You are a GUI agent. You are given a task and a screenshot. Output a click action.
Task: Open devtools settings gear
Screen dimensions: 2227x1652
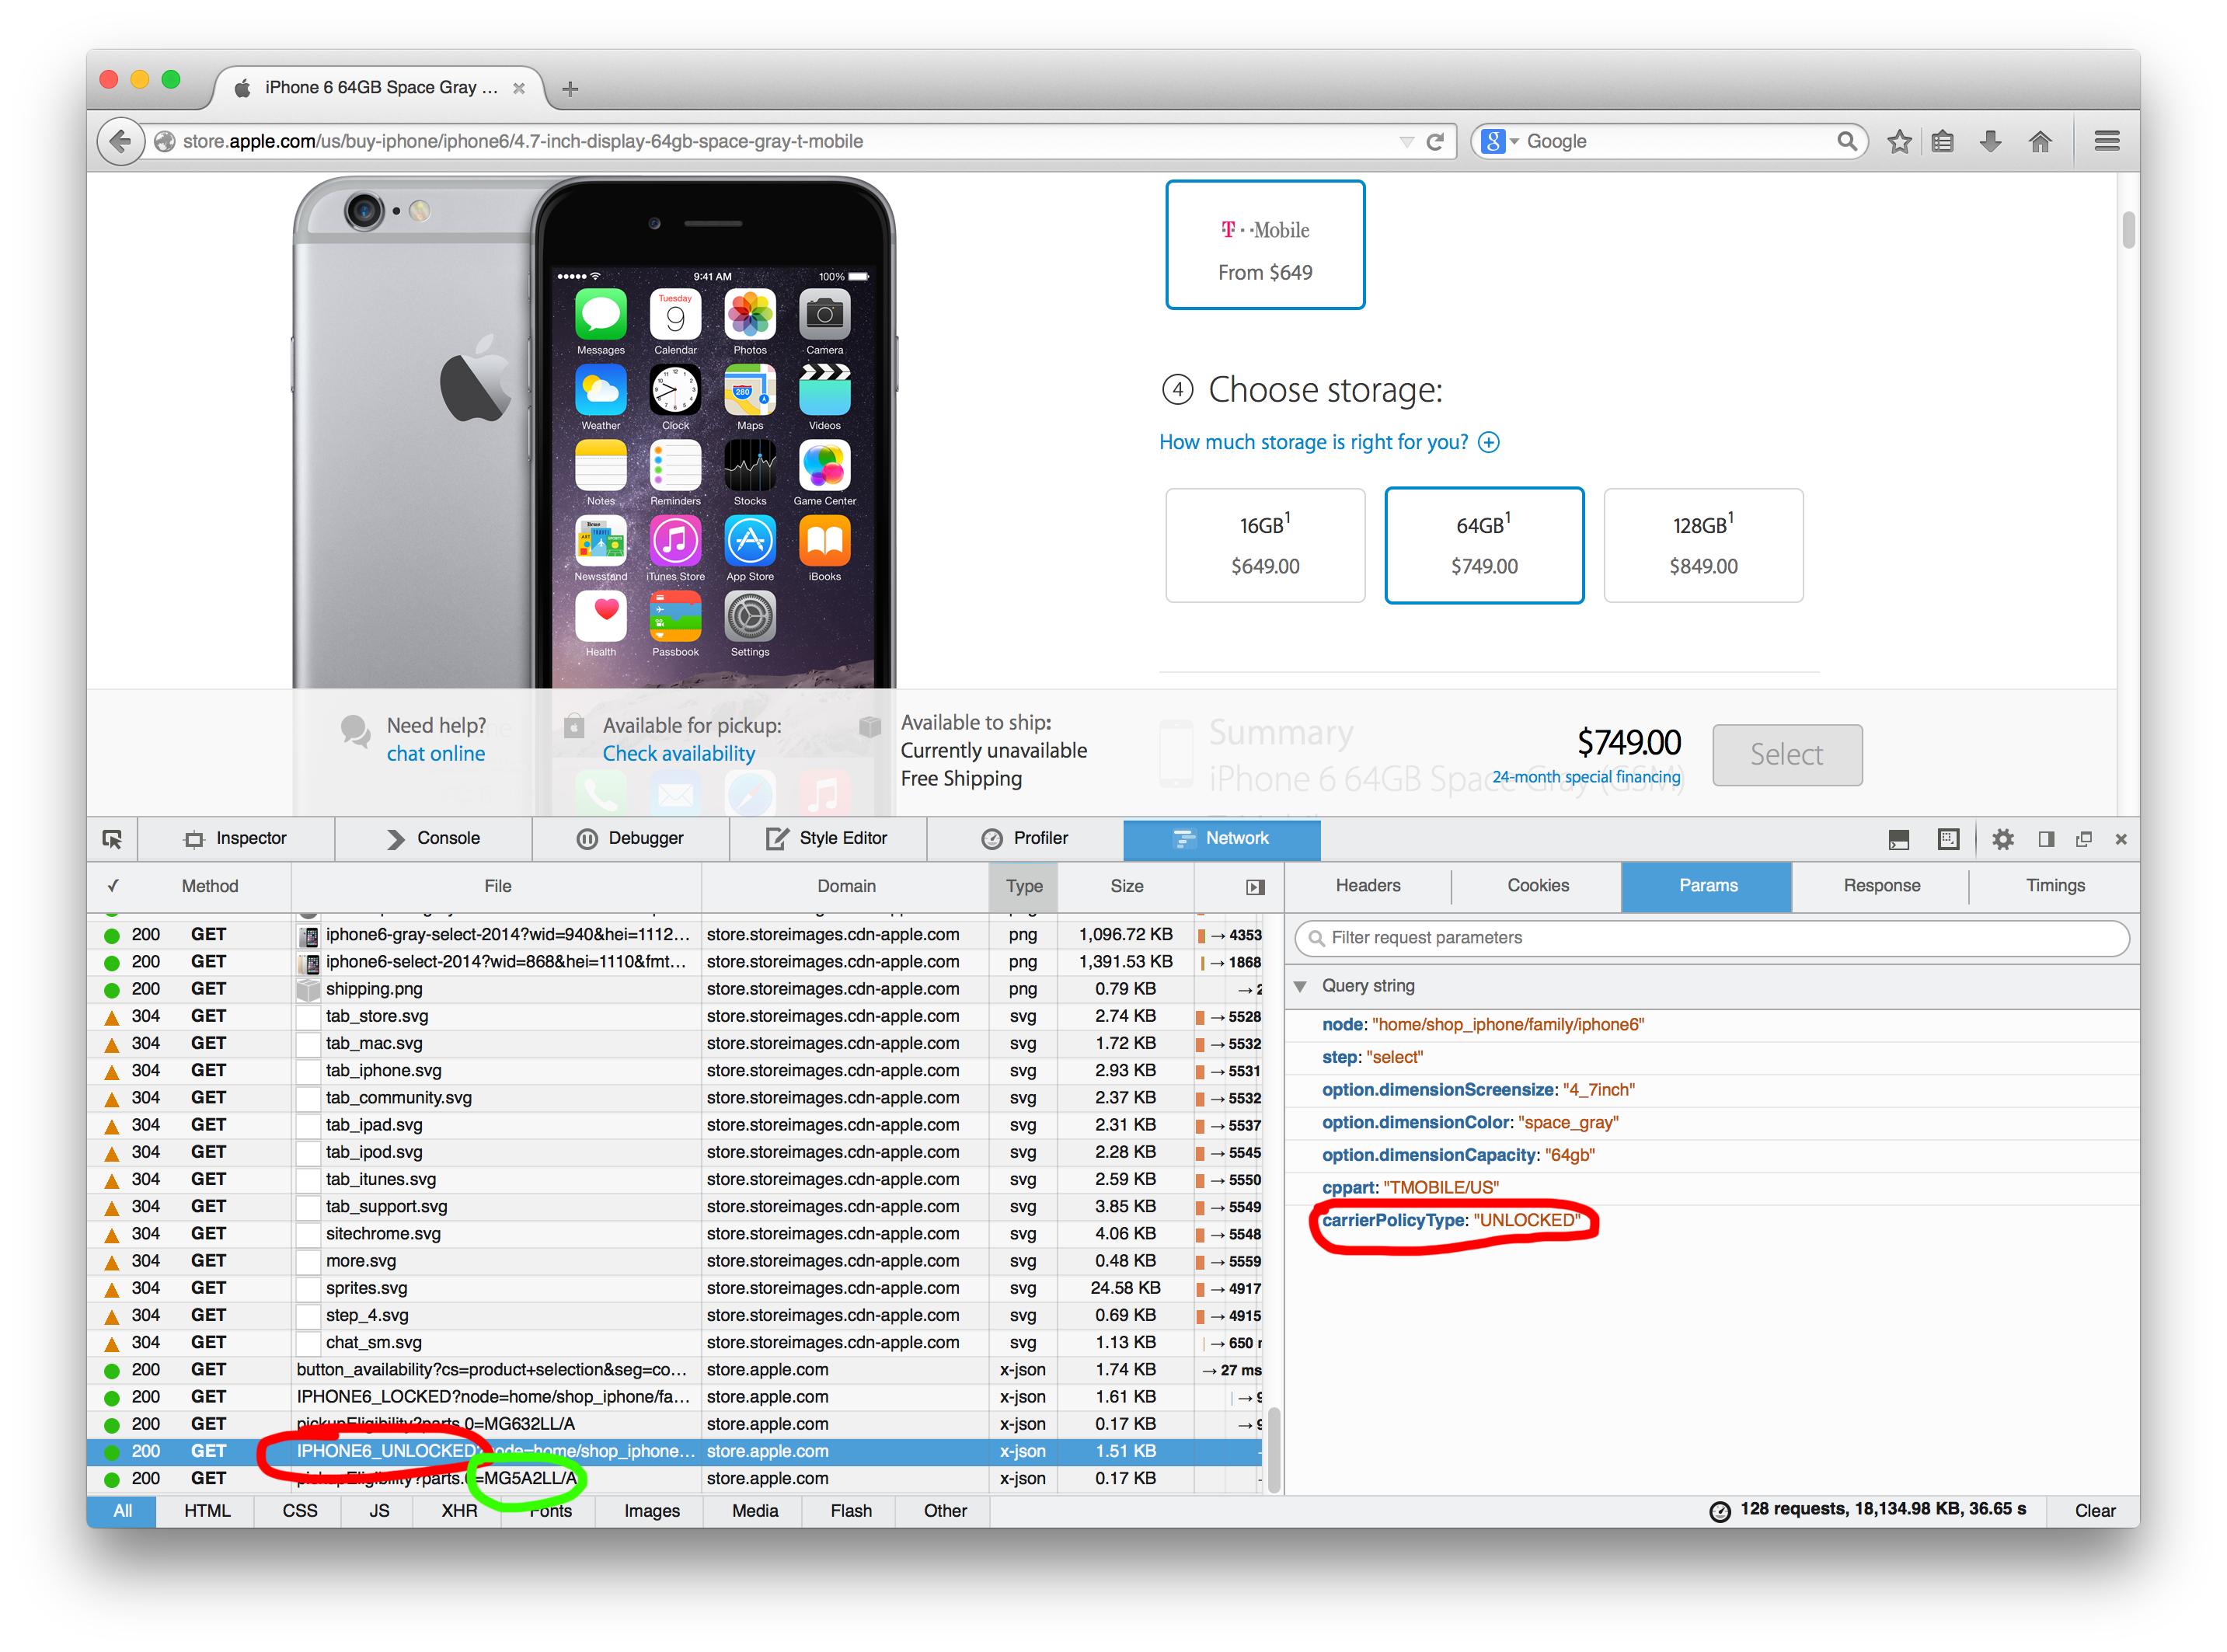point(2002,839)
